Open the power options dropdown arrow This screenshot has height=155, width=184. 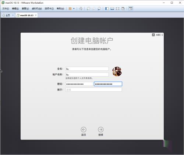pyautogui.click(x=74, y=8)
